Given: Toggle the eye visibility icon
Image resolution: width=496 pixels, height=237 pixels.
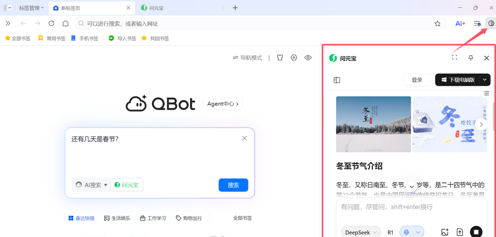Looking at the screenshot, I should click(x=308, y=58).
